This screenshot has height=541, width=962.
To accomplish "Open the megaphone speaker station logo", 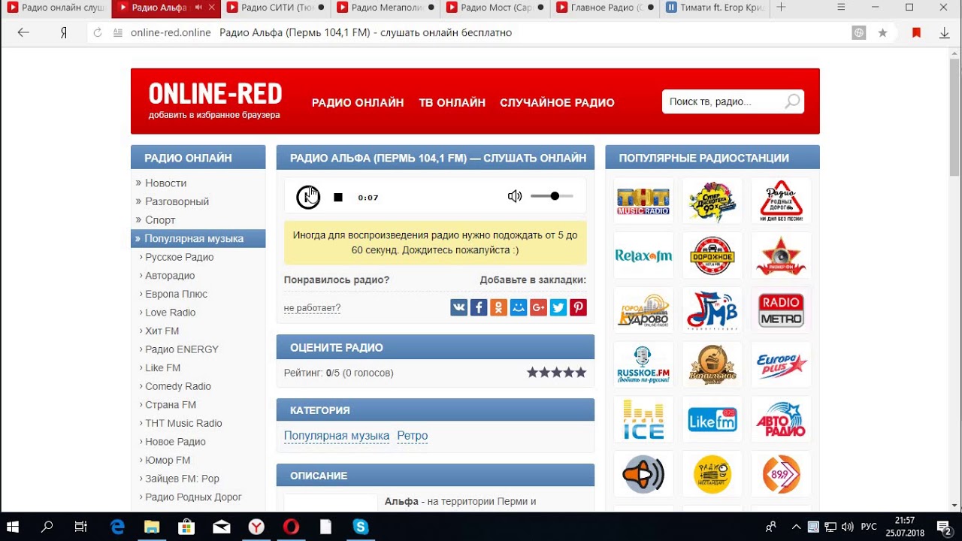I will (643, 474).
